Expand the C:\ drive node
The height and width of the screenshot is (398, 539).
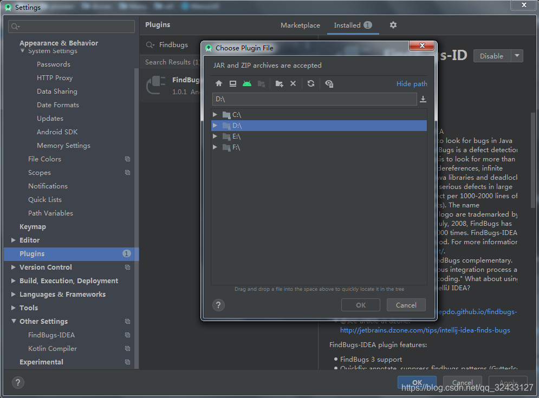pyautogui.click(x=215, y=114)
